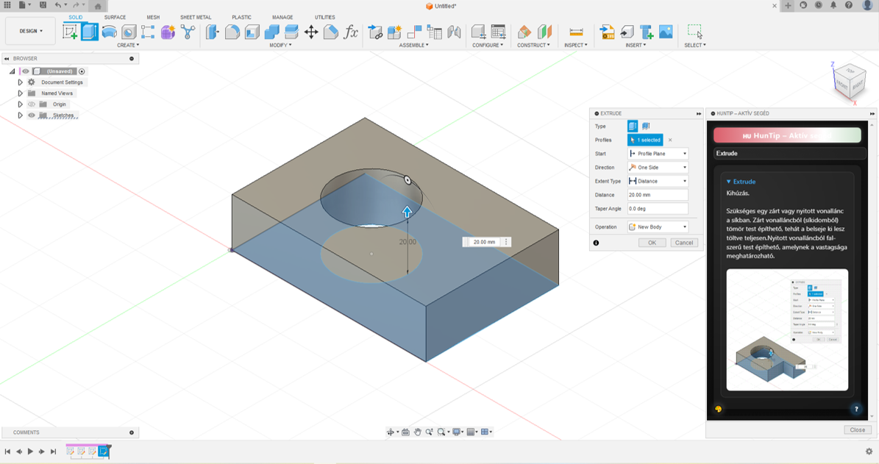Toggle the Origin folder eye icon
Image resolution: width=879 pixels, height=464 pixels.
tap(32, 104)
